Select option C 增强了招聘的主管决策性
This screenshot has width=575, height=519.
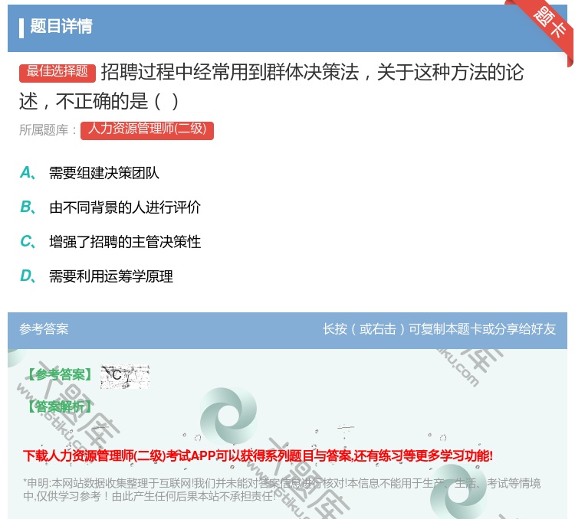125,242
